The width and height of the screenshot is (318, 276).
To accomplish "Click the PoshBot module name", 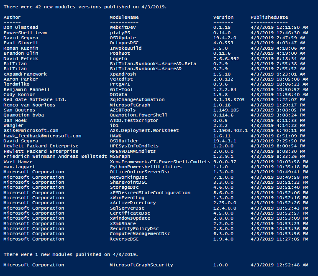I will [x=120, y=53].
